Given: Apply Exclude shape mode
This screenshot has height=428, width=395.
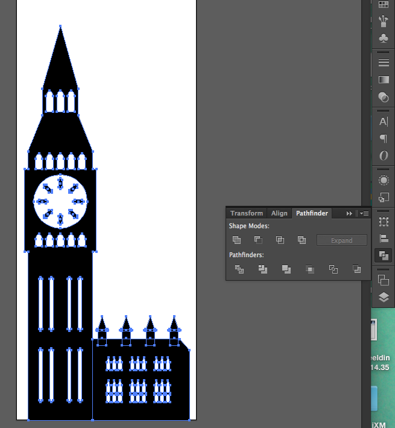Looking at the screenshot, I should point(302,240).
